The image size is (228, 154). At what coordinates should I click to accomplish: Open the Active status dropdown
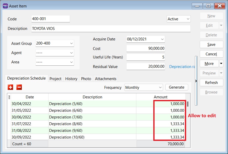coord(188,19)
